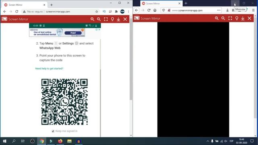The height and width of the screenshot is (145, 258).
Task: Open 'Need help to get started?' link
Action: pyautogui.click(x=49, y=68)
